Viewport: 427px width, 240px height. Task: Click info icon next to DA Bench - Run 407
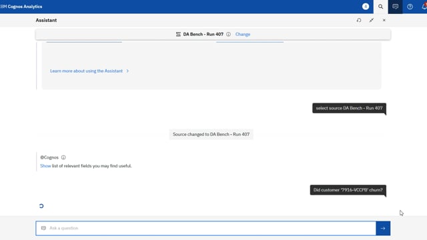[x=228, y=34]
